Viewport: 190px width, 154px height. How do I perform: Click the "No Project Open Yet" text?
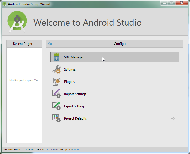[x=24, y=80]
